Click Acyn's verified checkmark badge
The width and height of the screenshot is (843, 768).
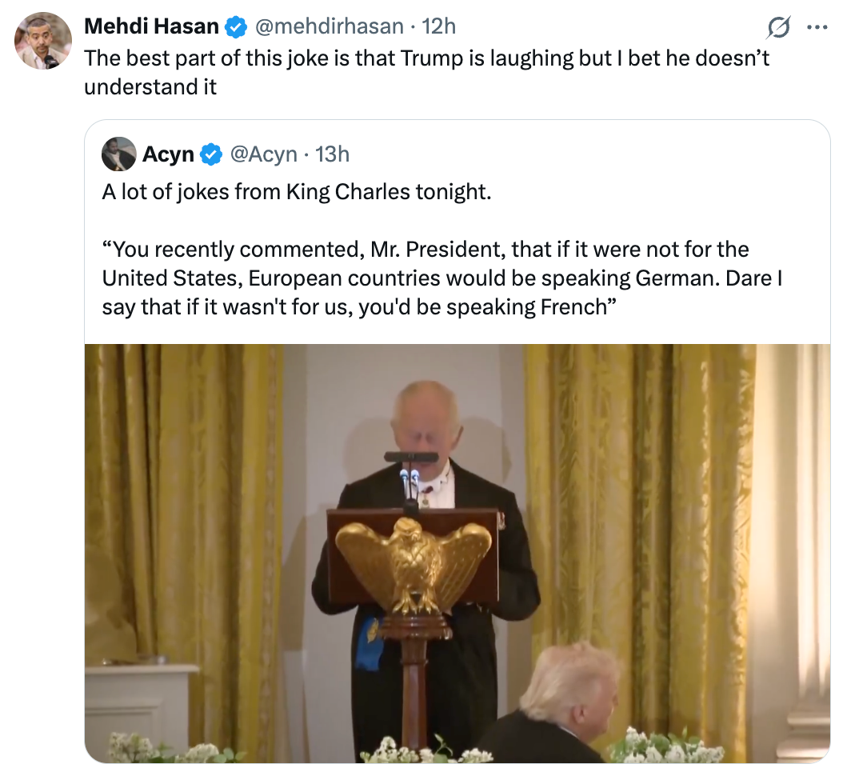coord(211,154)
